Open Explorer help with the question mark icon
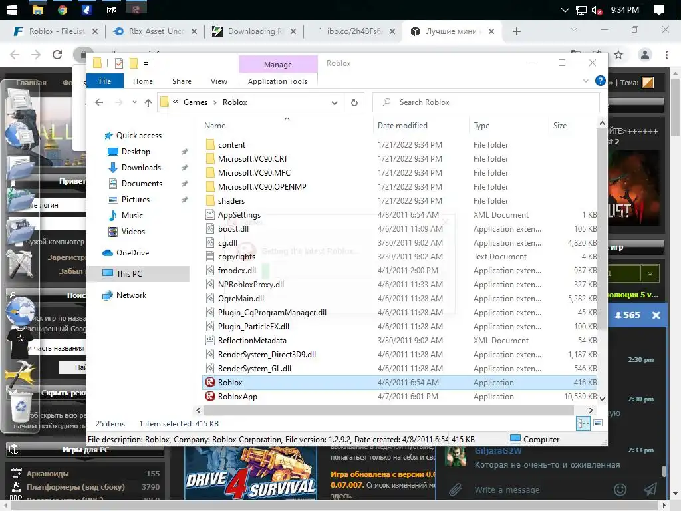The height and width of the screenshot is (511, 681). (601, 81)
